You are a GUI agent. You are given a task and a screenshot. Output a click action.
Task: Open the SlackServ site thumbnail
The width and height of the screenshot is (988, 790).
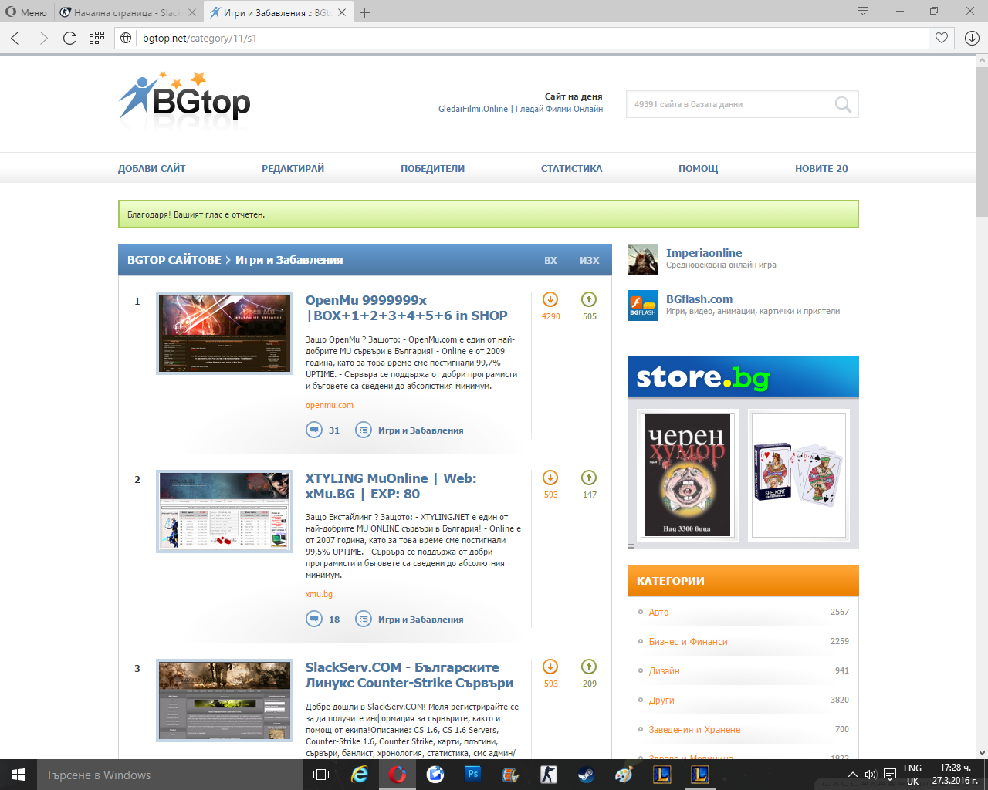[225, 701]
